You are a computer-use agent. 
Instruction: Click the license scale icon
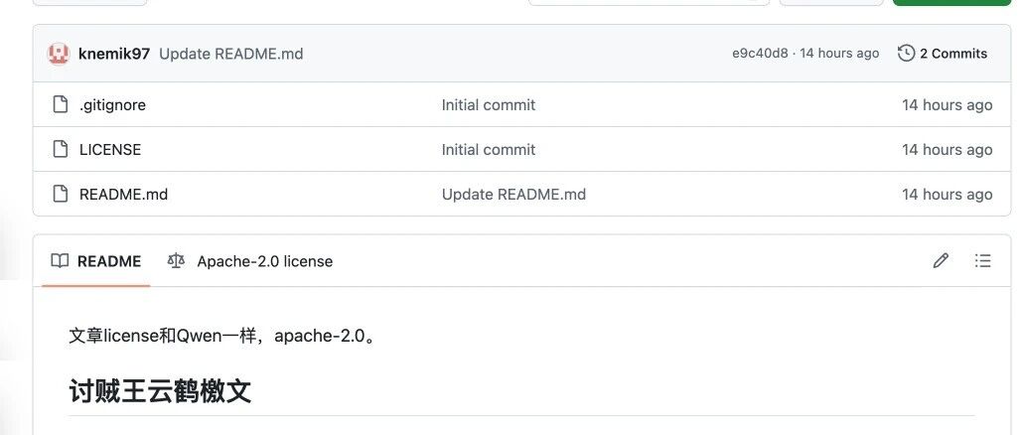176,261
